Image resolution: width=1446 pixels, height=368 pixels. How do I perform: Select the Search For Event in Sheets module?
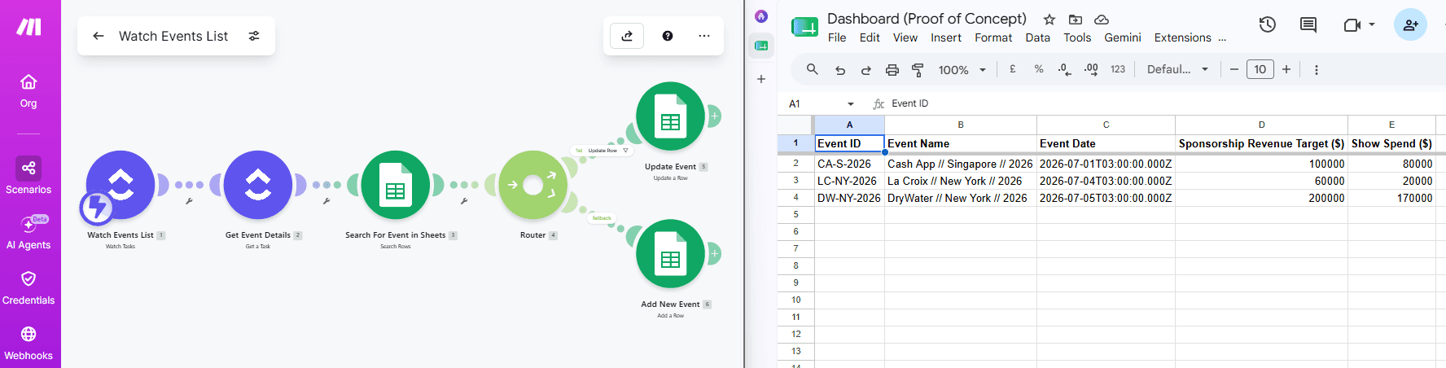(x=396, y=185)
